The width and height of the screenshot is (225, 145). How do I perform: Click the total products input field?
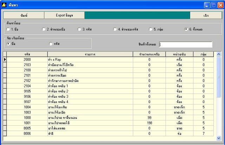186,44
